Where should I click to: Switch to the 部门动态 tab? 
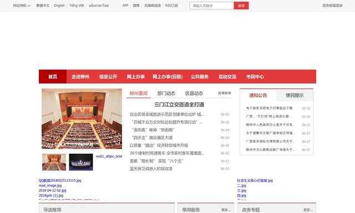tap(166, 93)
